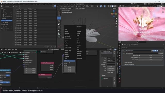Expand the viewport Options dropdown
Screen dimensions: 165x93
pyautogui.click(x=115, y=8)
